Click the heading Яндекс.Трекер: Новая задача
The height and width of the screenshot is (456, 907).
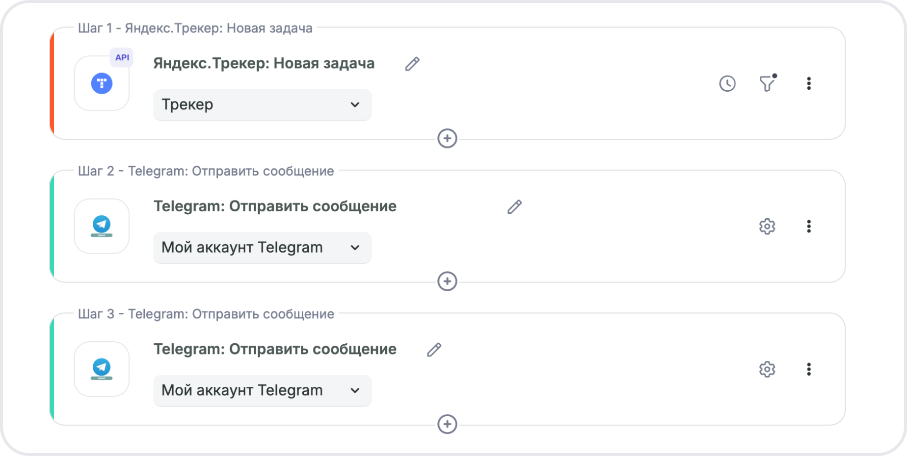tap(264, 64)
